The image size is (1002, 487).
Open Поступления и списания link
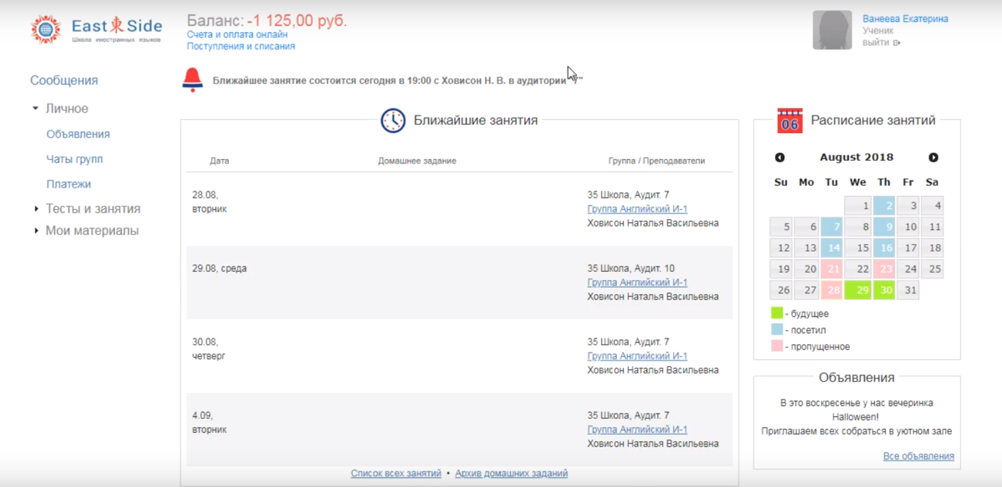click(x=241, y=46)
